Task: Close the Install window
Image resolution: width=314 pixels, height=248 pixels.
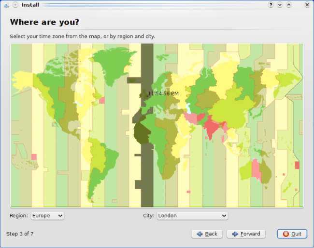Action: tap(307, 5)
